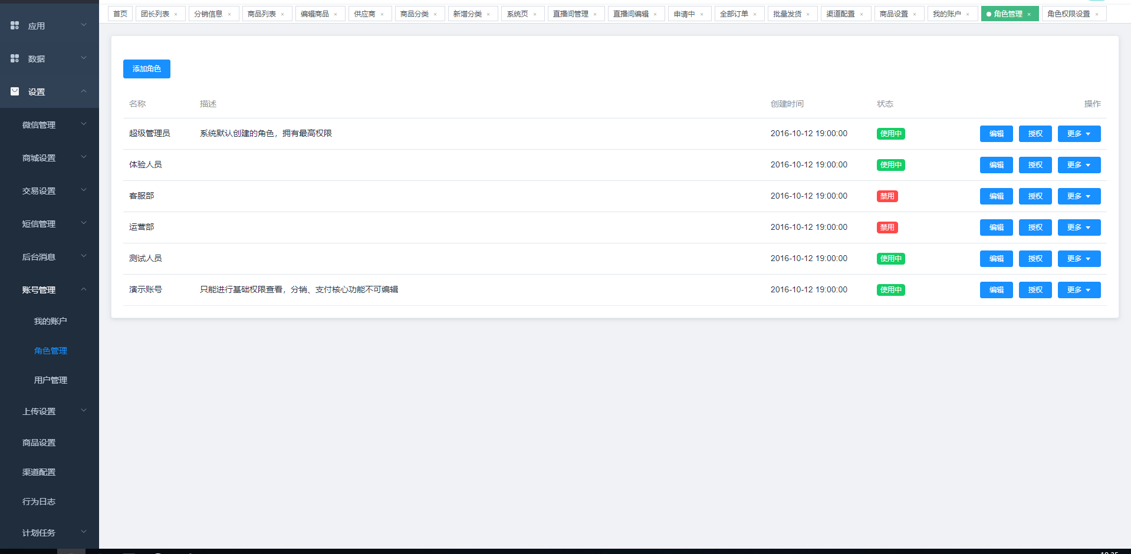Open 商品设置 in sidebar
Image resolution: width=1131 pixels, height=554 pixels.
pos(39,443)
